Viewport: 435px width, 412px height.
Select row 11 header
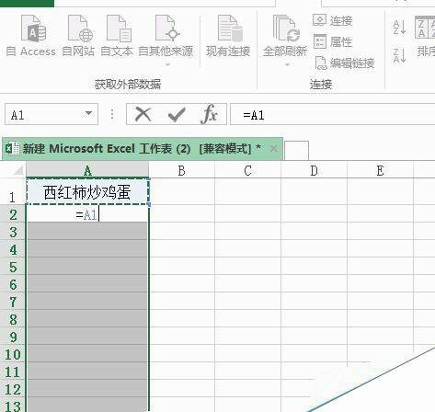point(13,372)
